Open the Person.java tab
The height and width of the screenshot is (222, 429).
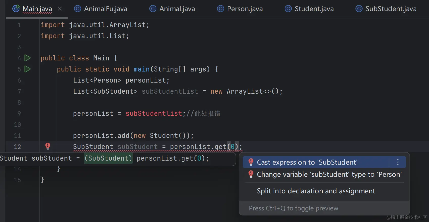(x=245, y=9)
